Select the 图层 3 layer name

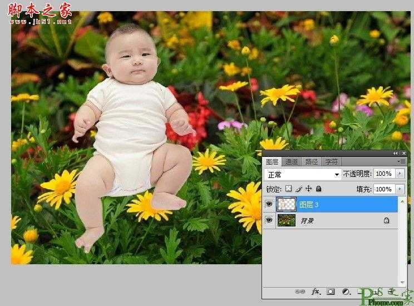point(309,204)
